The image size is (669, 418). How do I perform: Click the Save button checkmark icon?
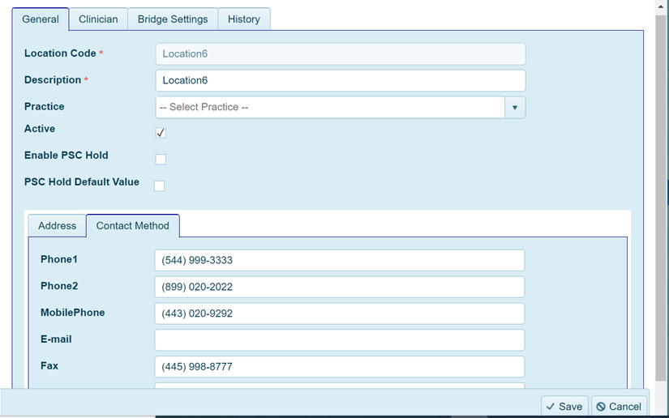(551, 407)
